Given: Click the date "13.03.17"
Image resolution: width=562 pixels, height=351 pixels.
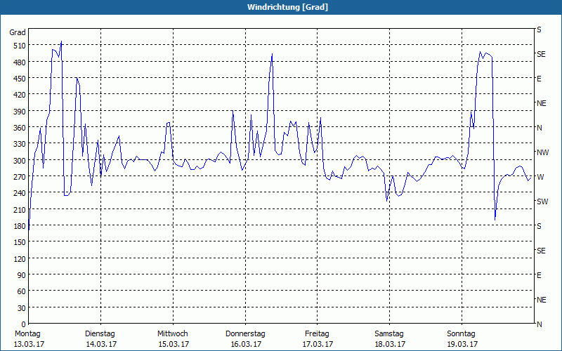Looking at the screenshot, I should (x=29, y=344).
